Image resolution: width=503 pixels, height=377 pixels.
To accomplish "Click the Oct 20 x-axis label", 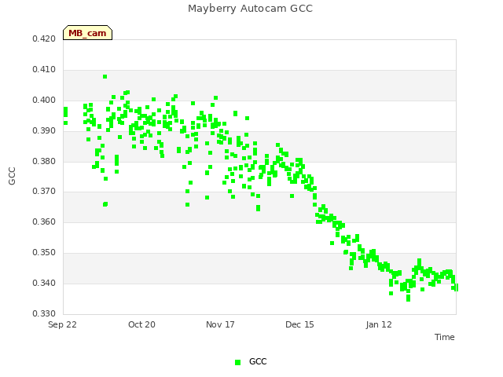I will click(x=141, y=324).
